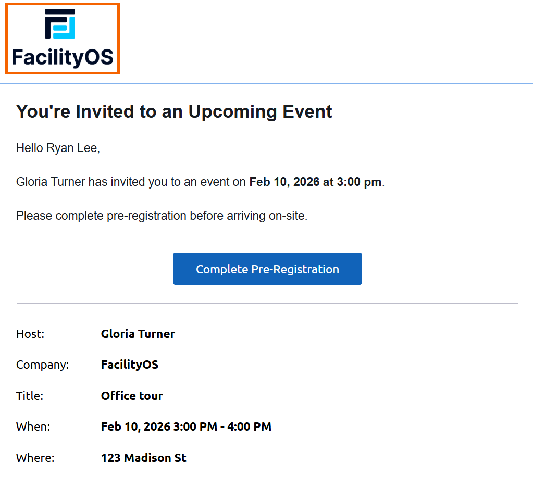Click the address 123 Madison St
533x502 pixels.
pos(143,458)
